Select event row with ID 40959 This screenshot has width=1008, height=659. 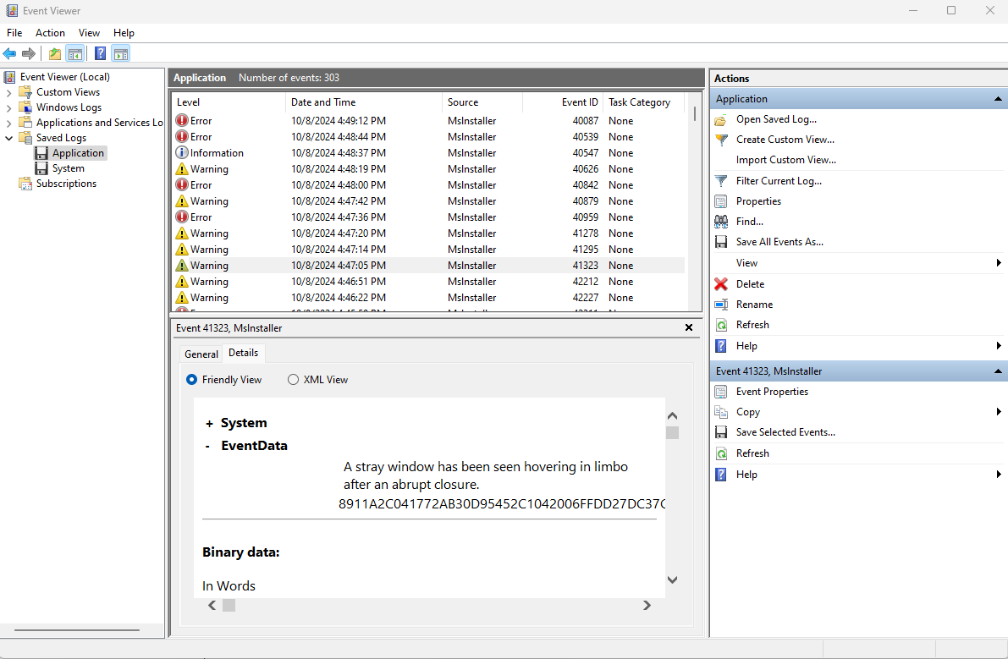pos(428,217)
